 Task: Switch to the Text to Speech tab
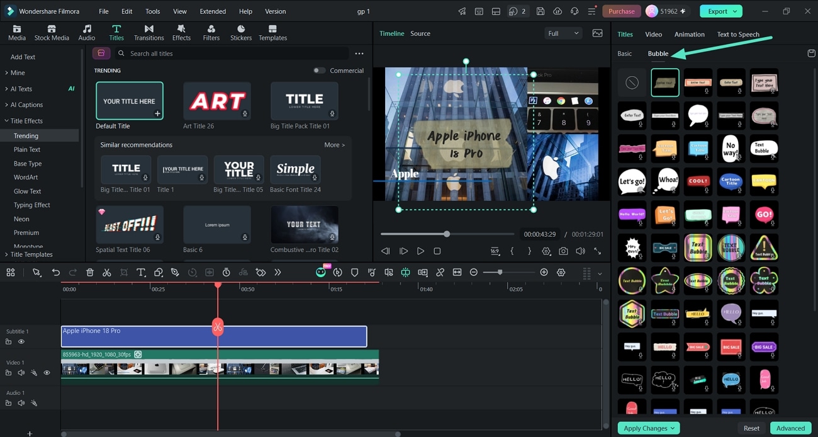tap(738, 35)
